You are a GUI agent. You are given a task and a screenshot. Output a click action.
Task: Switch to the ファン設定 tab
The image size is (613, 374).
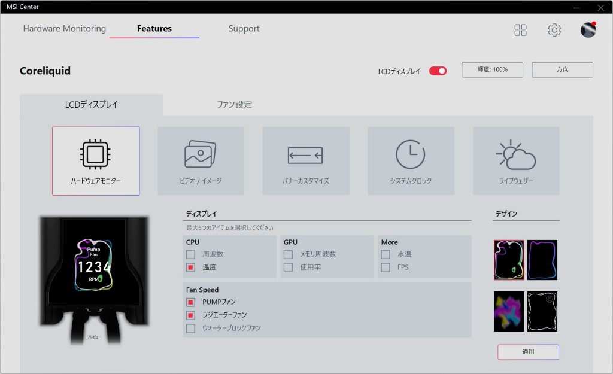coord(234,105)
